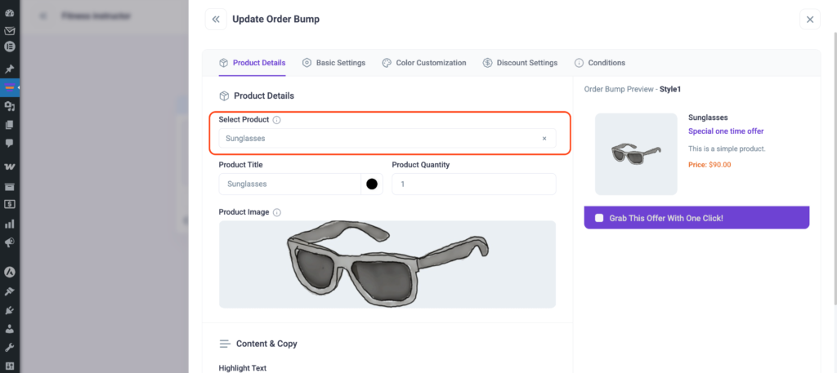Open Plugins plug sidebar icon
The height and width of the screenshot is (373, 837).
click(x=9, y=310)
